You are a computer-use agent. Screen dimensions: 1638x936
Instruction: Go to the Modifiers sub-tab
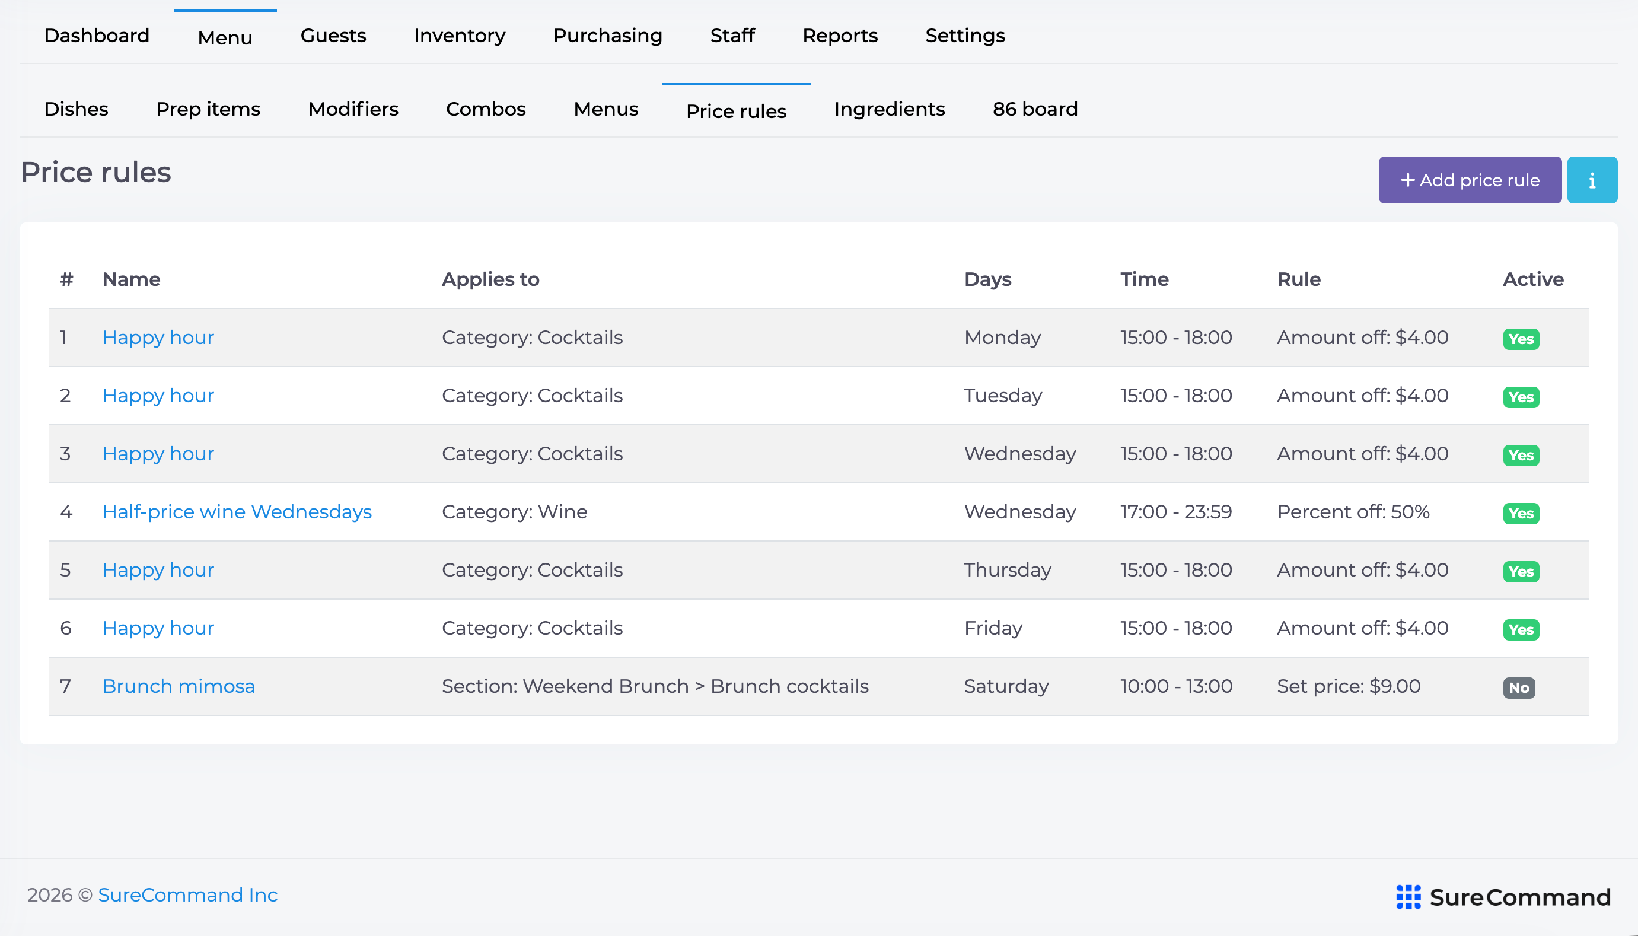click(353, 109)
